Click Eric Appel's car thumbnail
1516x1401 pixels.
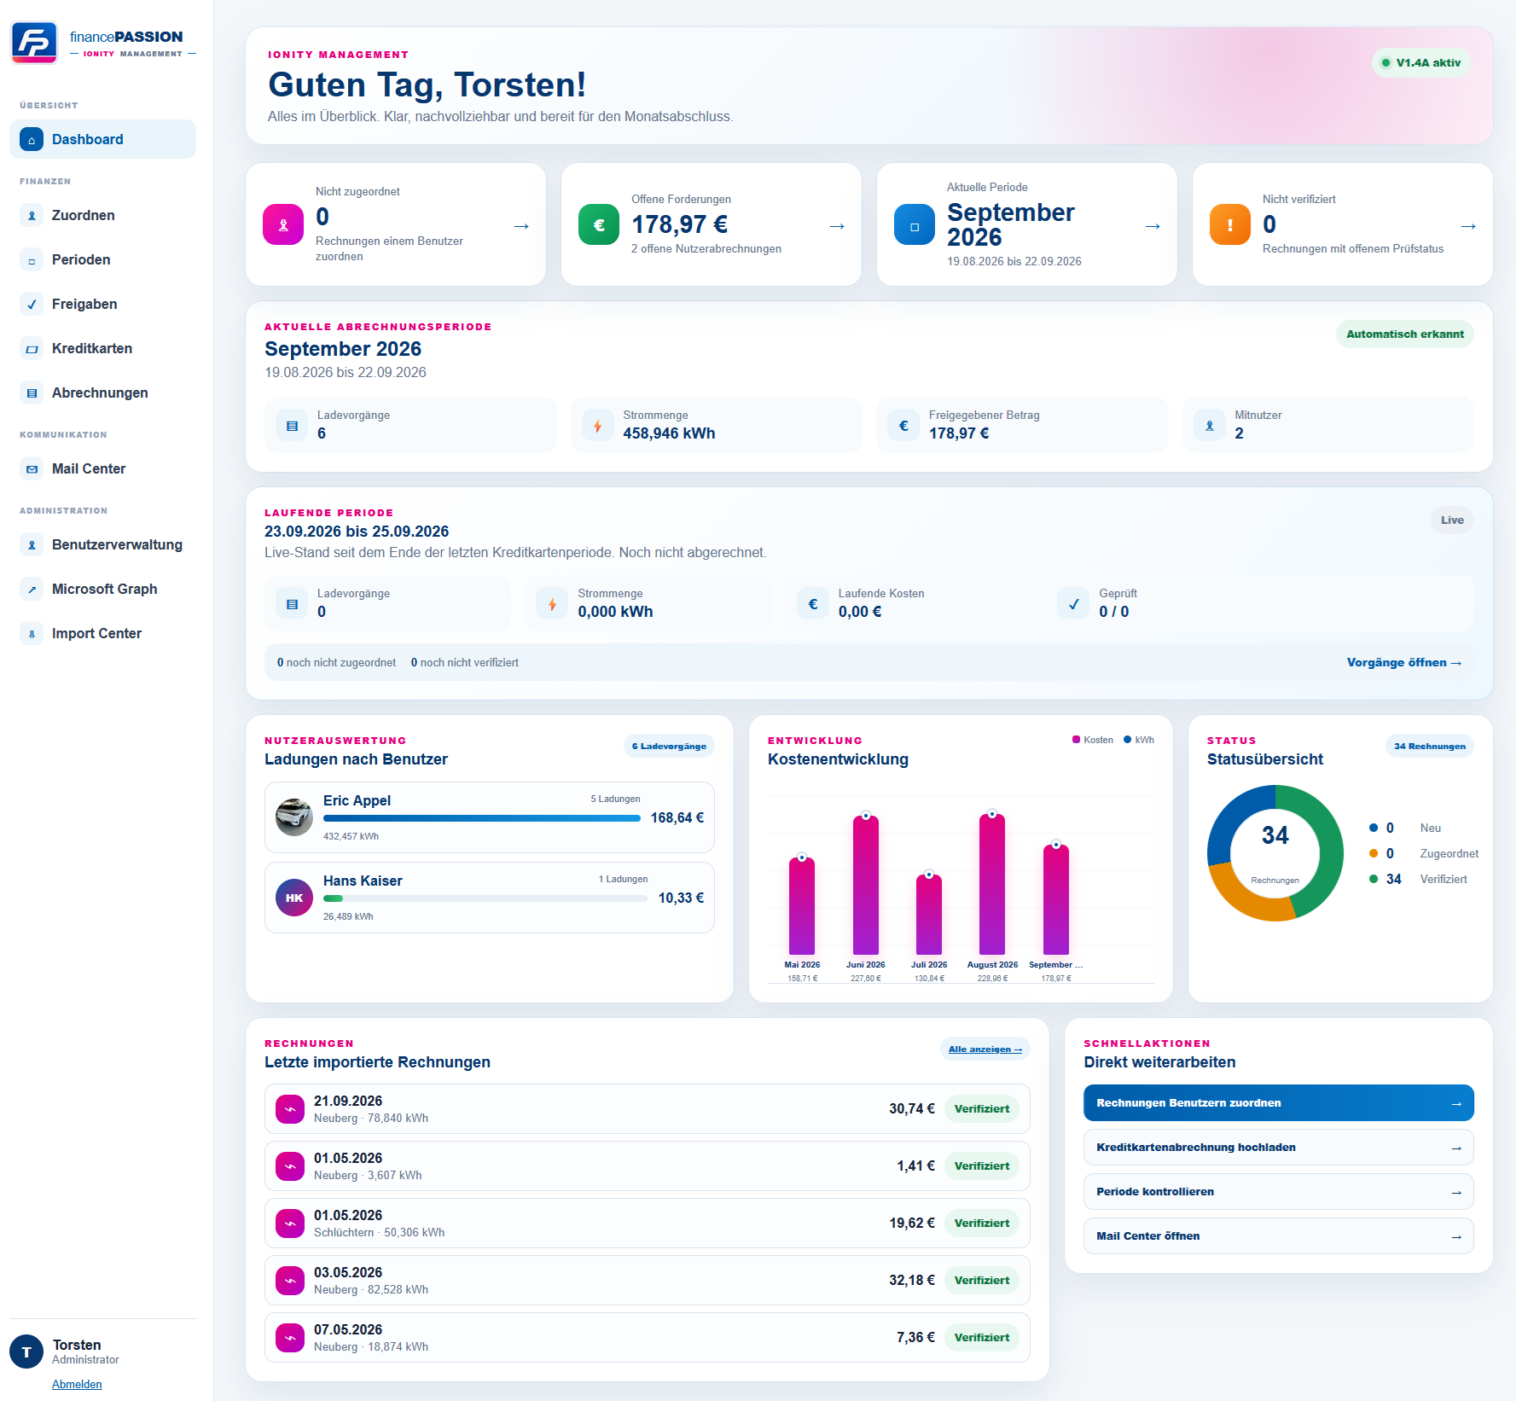point(294,817)
